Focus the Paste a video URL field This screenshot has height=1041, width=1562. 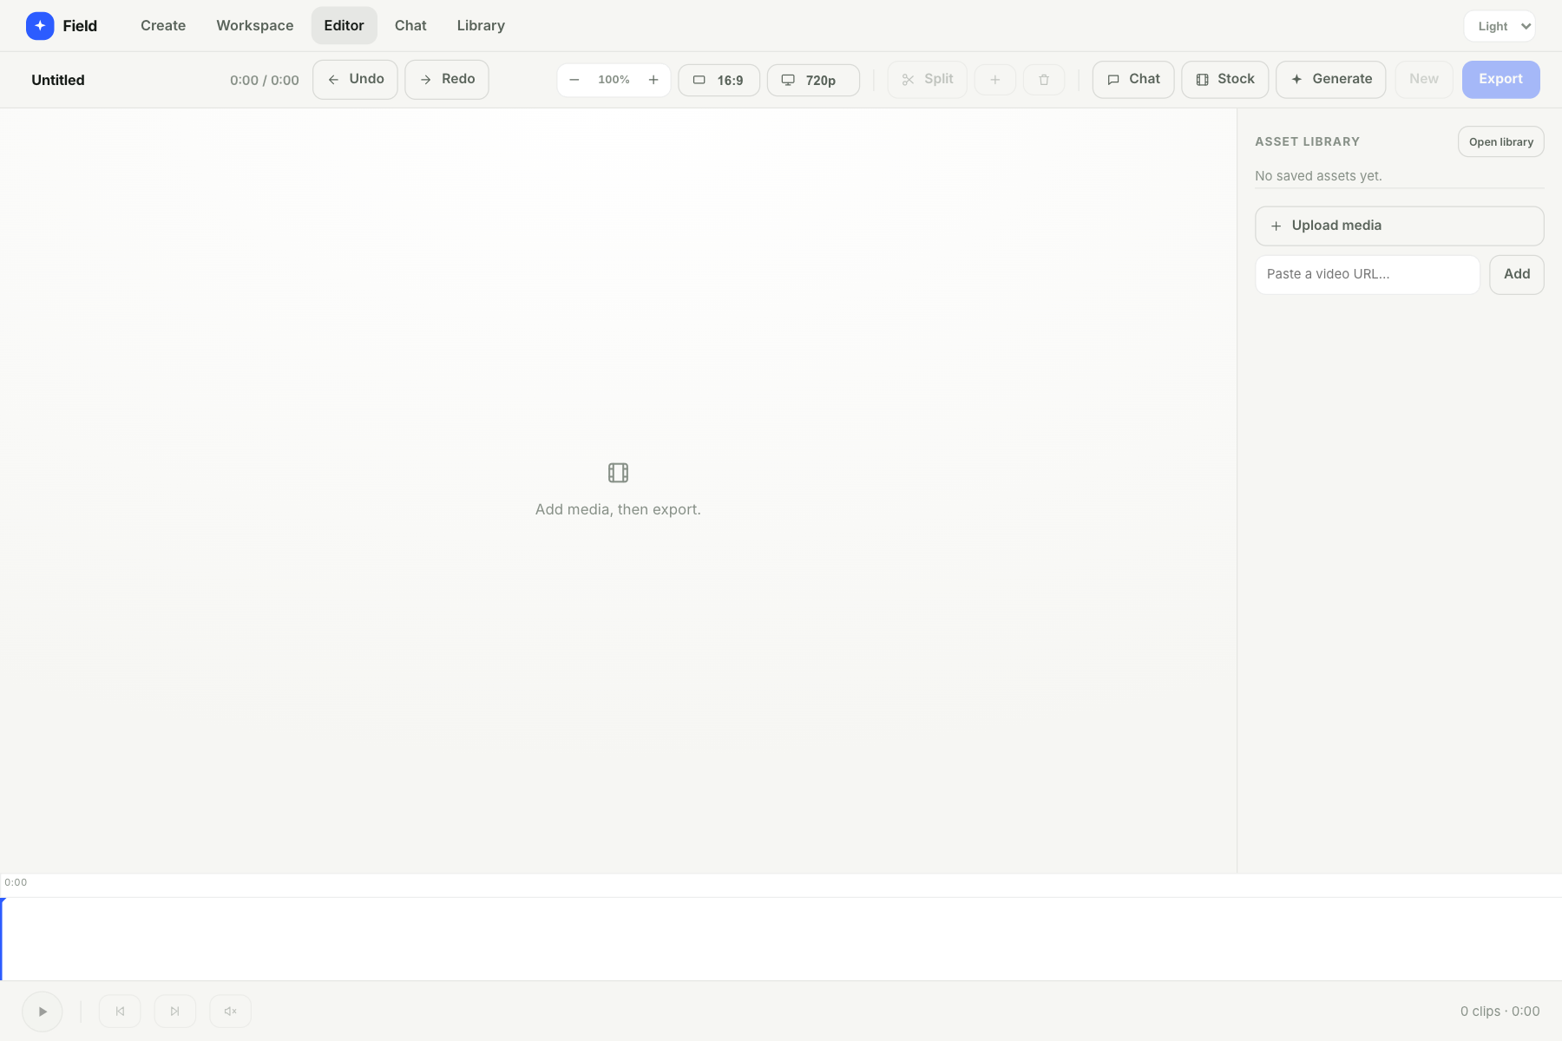(1368, 274)
